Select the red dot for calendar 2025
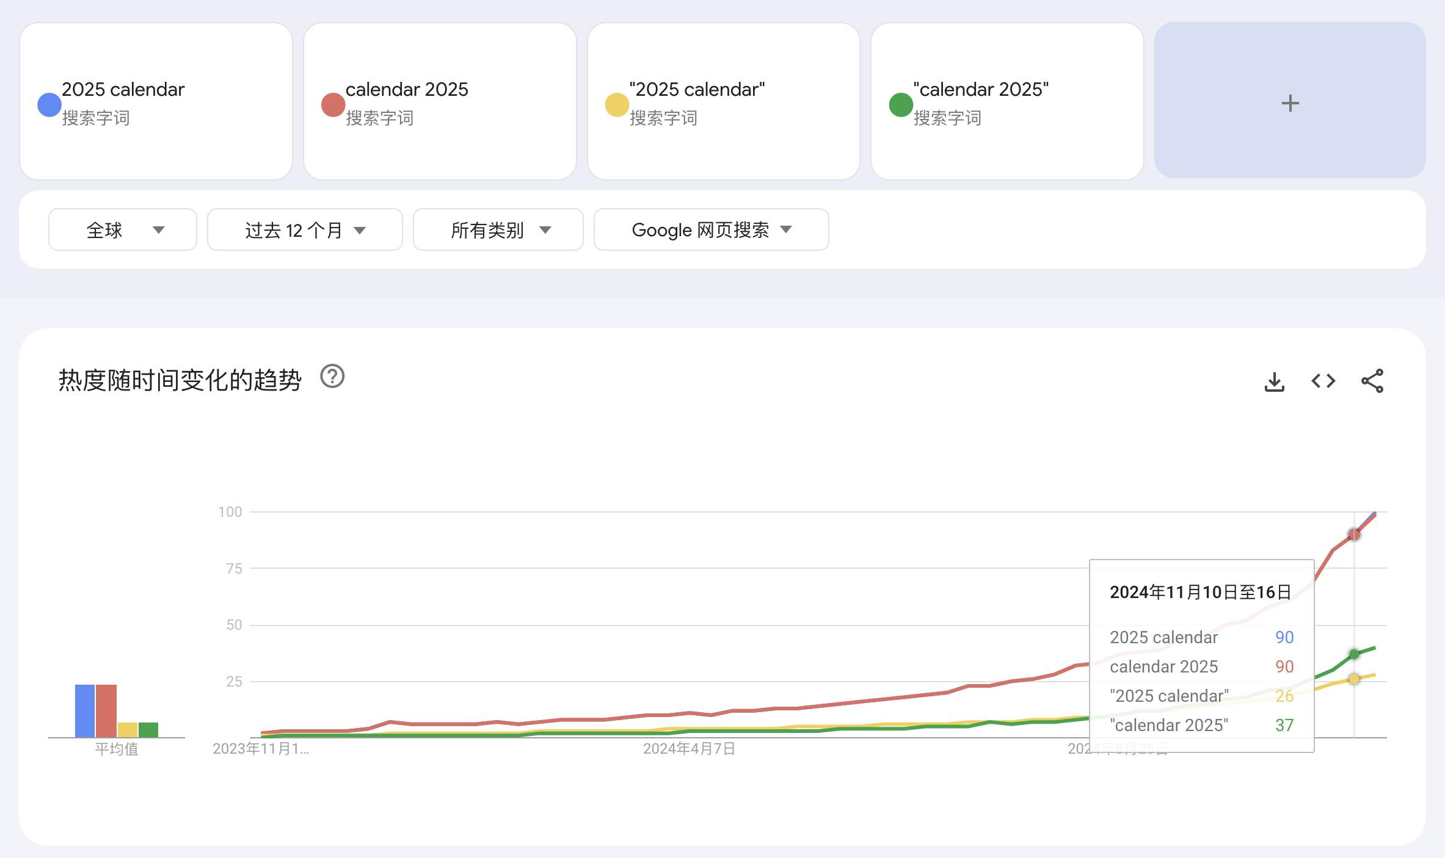Viewport: 1445px width, 858px height. (x=333, y=104)
